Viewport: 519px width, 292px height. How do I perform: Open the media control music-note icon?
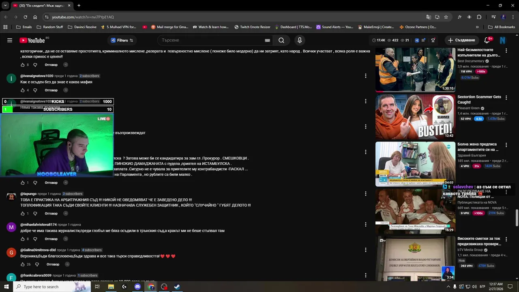(493, 17)
